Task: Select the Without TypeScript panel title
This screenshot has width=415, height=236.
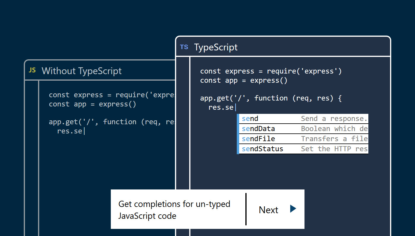Action: [82, 71]
